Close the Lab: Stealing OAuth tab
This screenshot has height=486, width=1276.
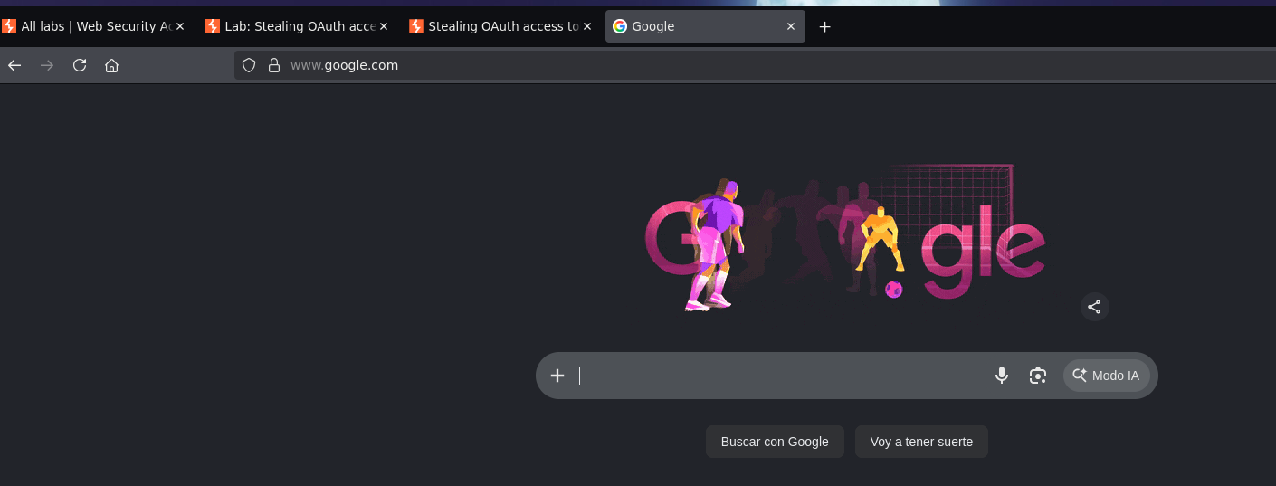[x=384, y=27]
